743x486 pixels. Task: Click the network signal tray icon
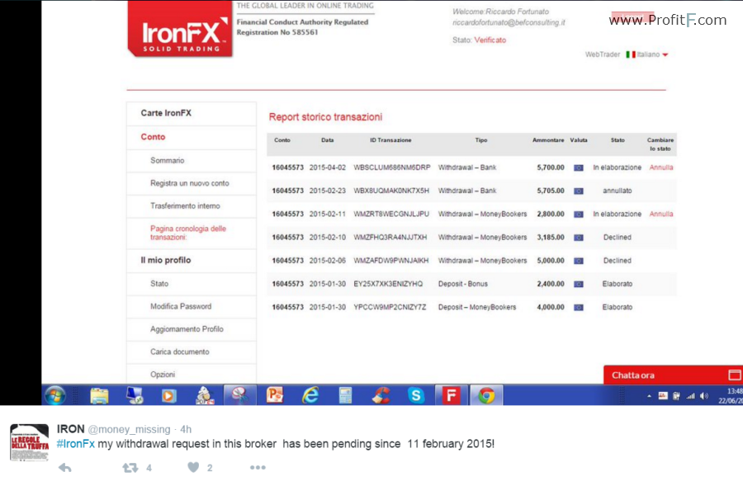[x=691, y=396]
